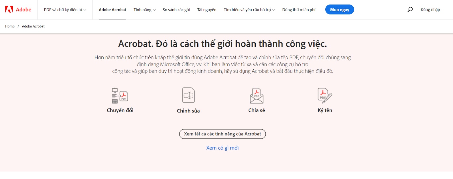Image resolution: width=453 pixels, height=179 pixels.
Task: Select the Chuyển đổi convert-to-PDF icon
Action: pyautogui.click(x=120, y=96)
